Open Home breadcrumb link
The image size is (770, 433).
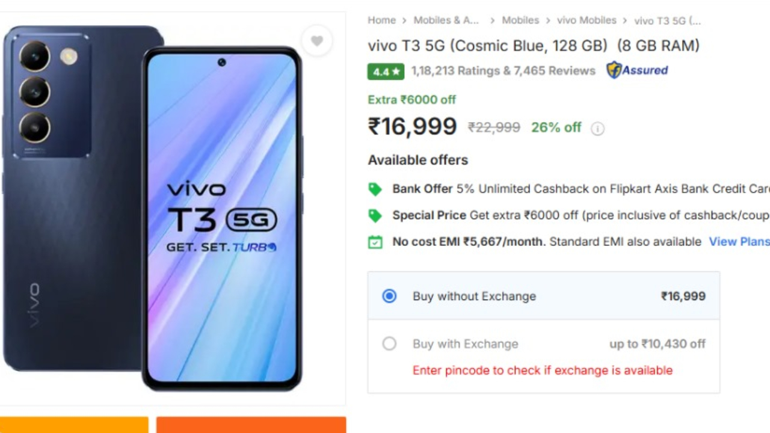point(381,20)
